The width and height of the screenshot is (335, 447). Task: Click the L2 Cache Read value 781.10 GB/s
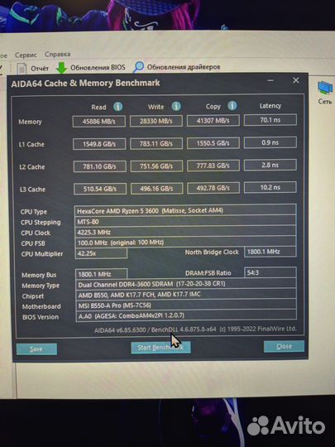coord(99,166)
